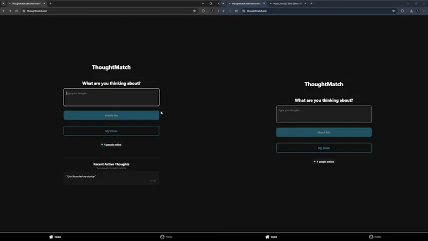The height and width of the screenshot is (241, 428).
Task: Switch to match_rooms Table Editor tab
Action: click(x=286, y=4)
